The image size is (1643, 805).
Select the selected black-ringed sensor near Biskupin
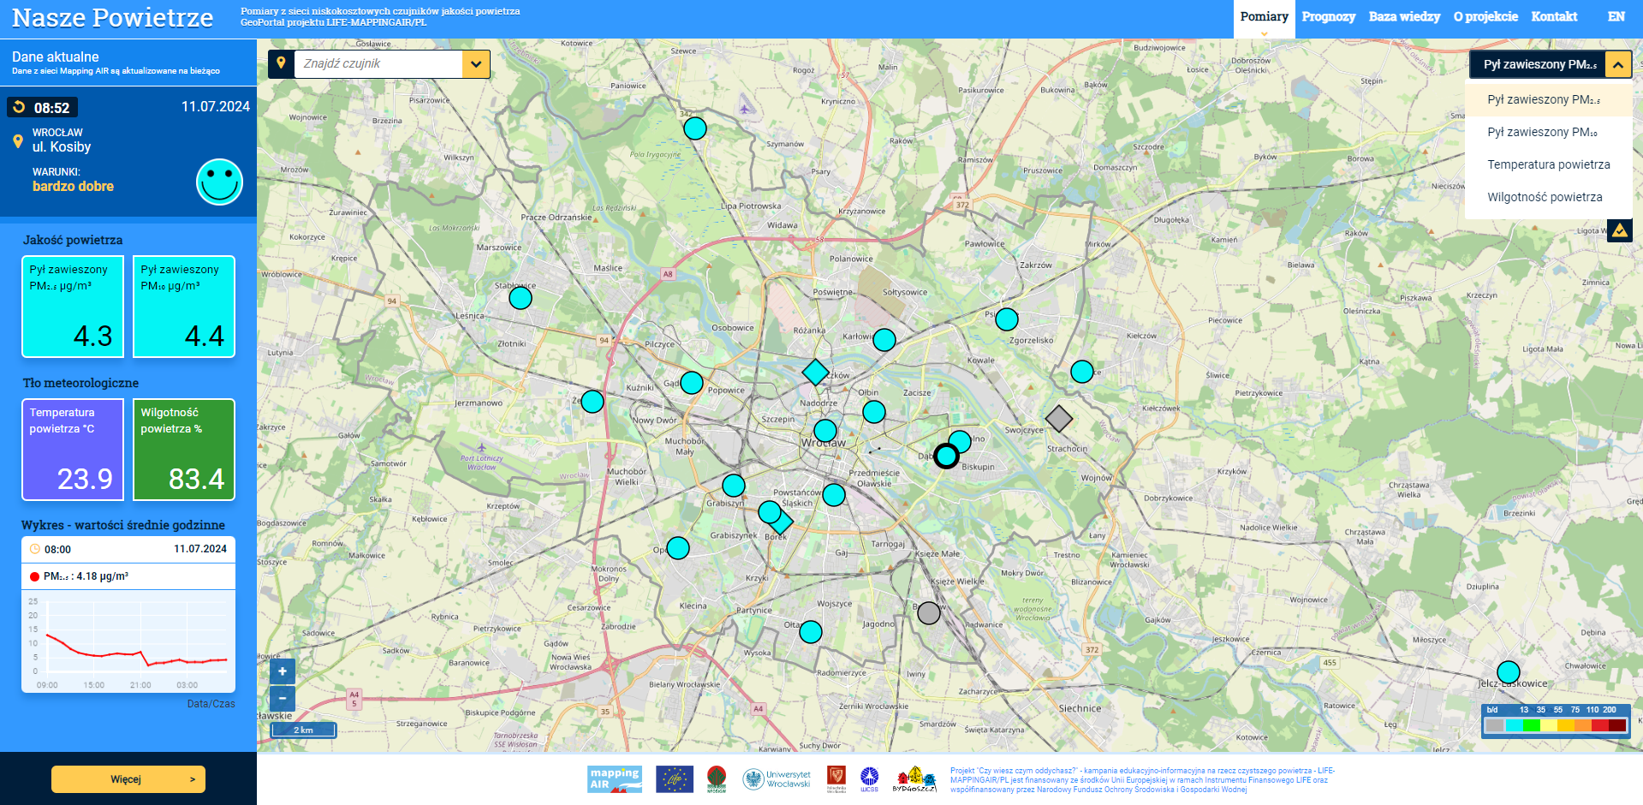coord(946,456)
